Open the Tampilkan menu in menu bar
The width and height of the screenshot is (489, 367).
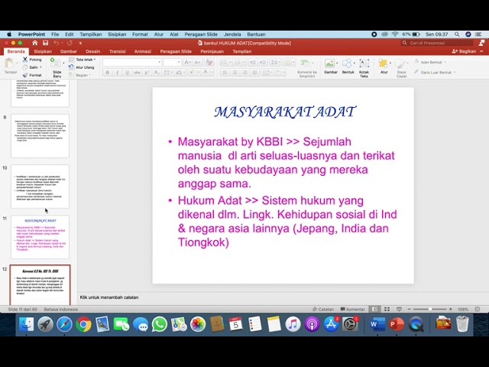point(91,34)
